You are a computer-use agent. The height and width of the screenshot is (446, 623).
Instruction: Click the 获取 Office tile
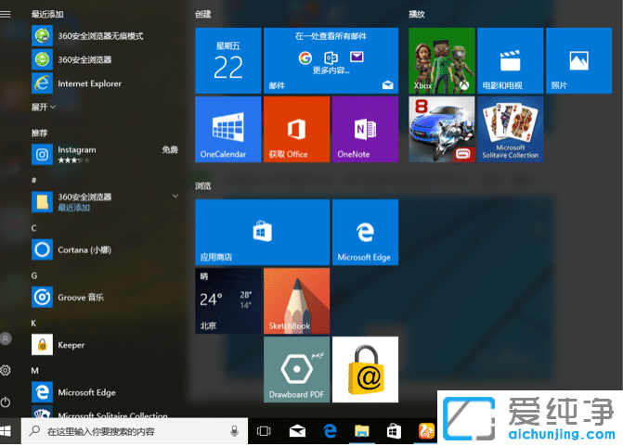(x=297, y=130)
